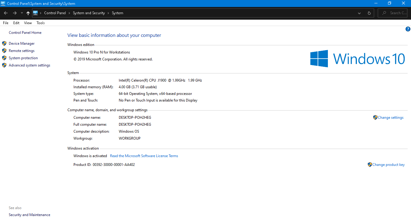This screenshot has width=411, height=223.
Task: Click the computer icon in address bar
Action: point(35,13)
